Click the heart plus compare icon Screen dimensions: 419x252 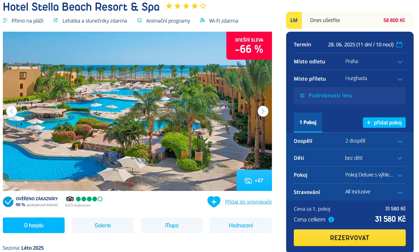(x=214, y=202)
